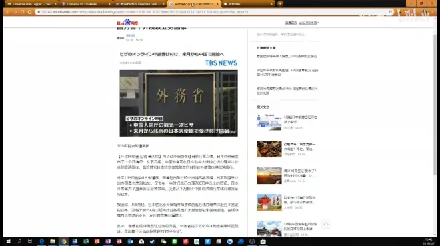Click the Baidu homepage link in header
Viewport: 440px width, 246px height.
(x=291, y=23)
